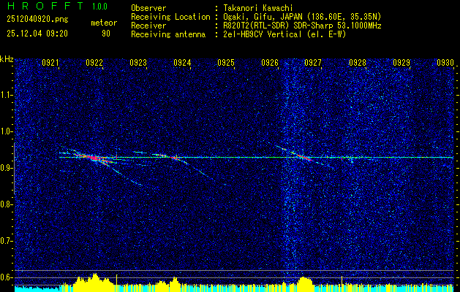Screen dimensions: 460x292
Task: Click the 0921 time marker
Action: click(50, 62)
